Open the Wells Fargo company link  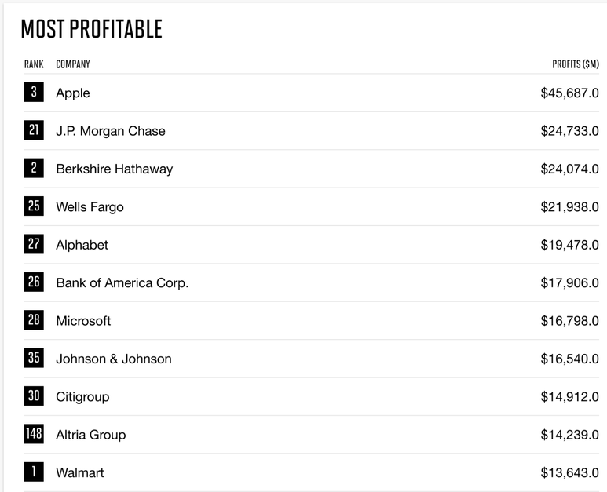(x=90, y=207)
